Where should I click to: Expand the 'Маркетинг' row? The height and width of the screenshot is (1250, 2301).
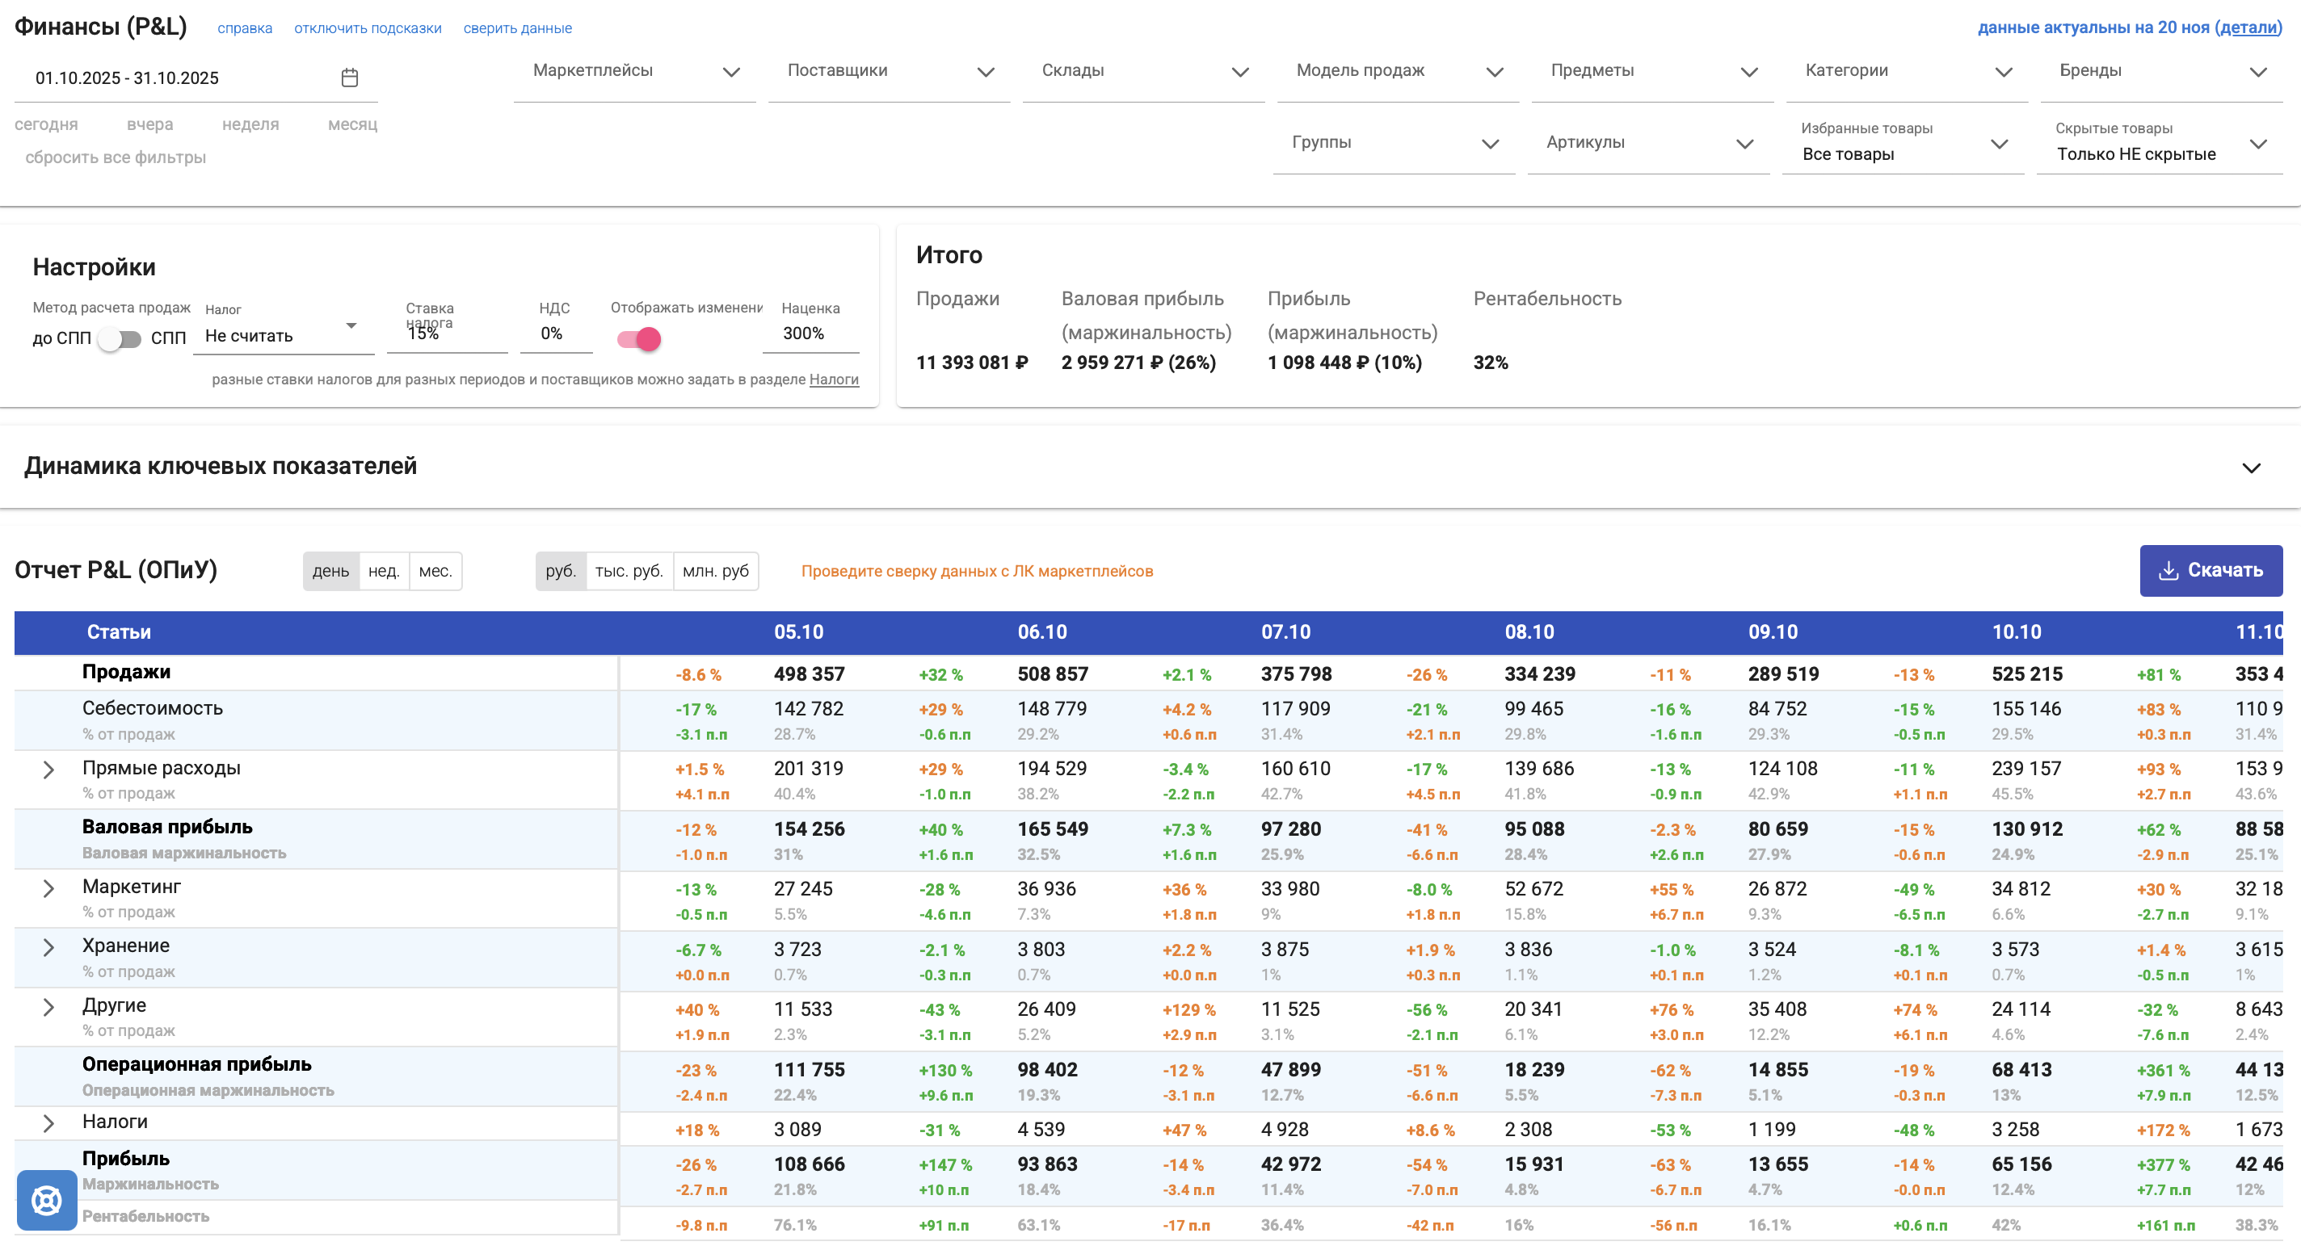coord(48,889)
